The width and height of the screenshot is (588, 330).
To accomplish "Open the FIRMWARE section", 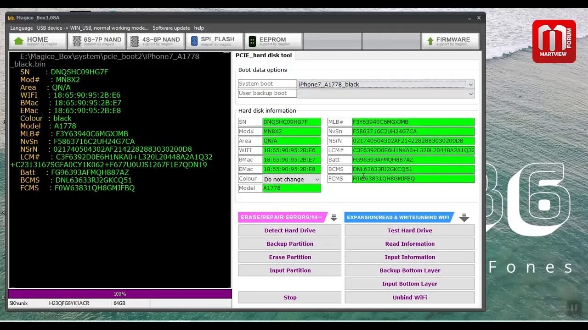I will [450, 41].
